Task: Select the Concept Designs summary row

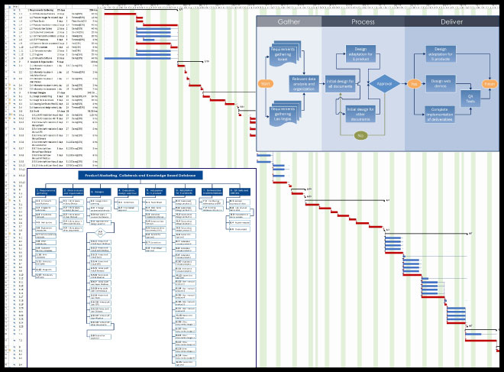Action: coord(53,92)
